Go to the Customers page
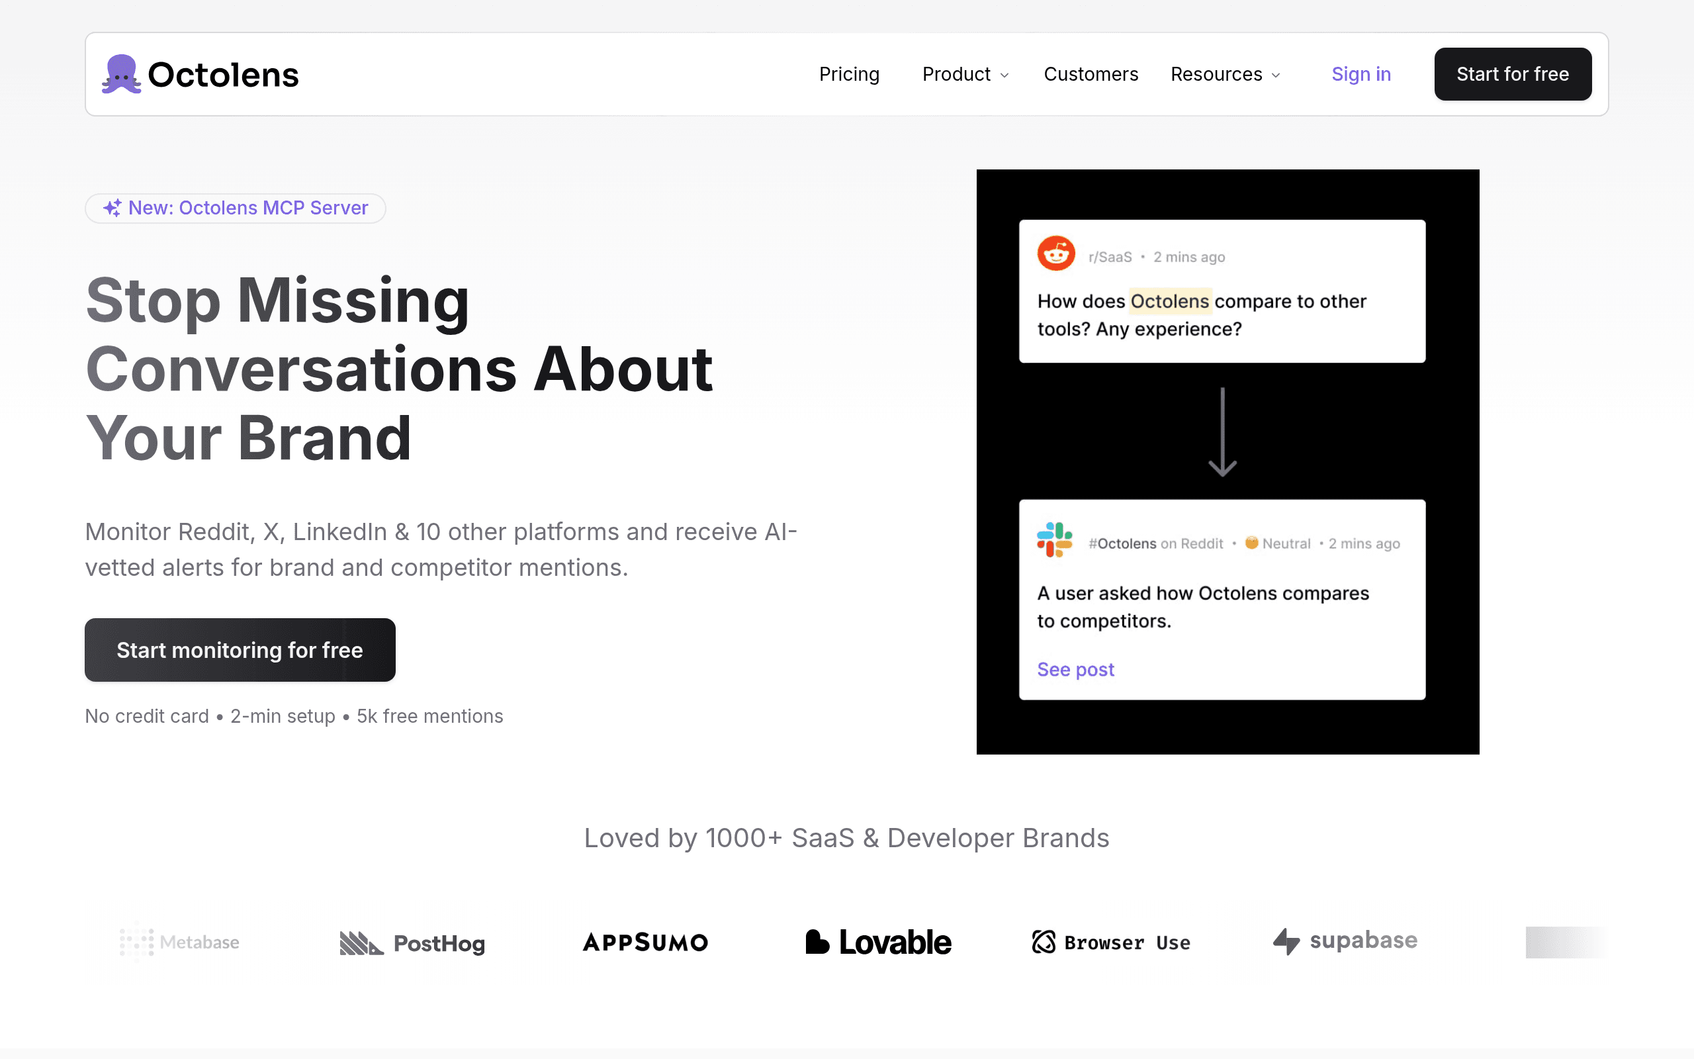Viewport: 1694px width, 1059px height. 1091,74
